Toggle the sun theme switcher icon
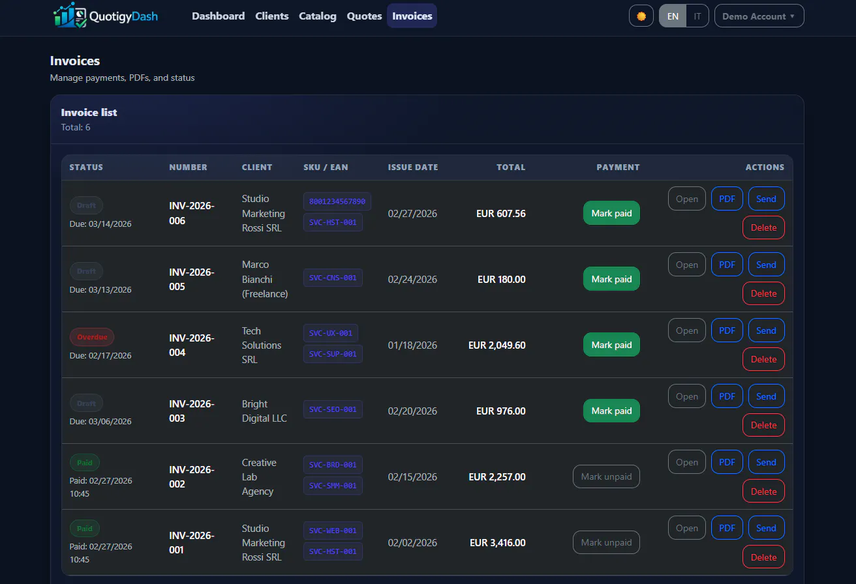The width and height of the screenshot is (856, 584). tap(641, 16)
